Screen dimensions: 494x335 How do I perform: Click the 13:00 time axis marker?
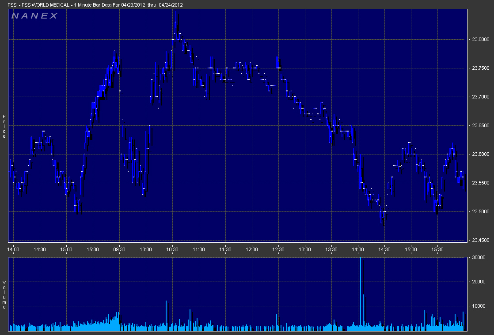[x=305, y=250]
